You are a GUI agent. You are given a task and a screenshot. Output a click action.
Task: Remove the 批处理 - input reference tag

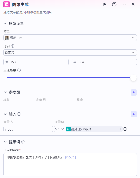(121, 129)
